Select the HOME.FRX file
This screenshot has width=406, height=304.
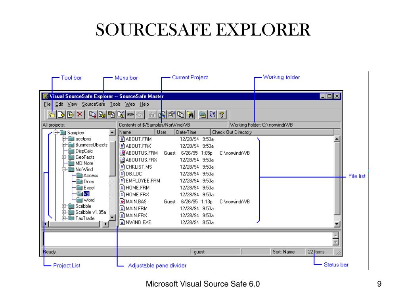(x=138, y=195)
